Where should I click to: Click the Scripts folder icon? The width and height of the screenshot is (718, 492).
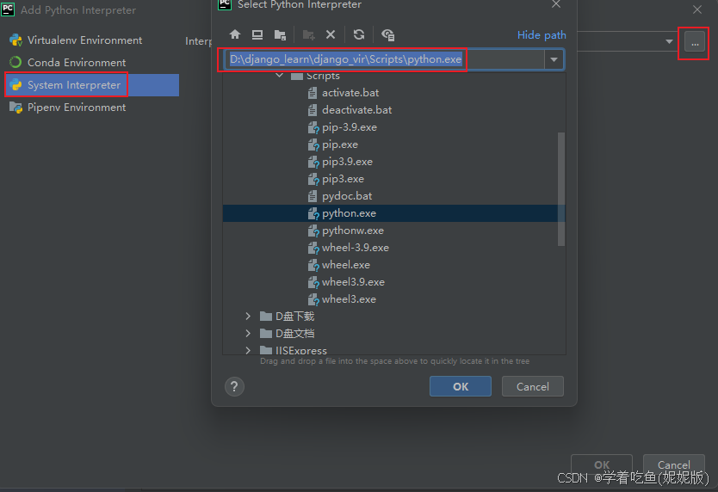click(297, 76)
